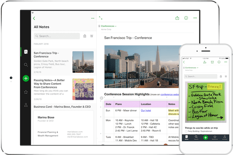Check the Ferry Building / Exploratorium checkbox
This screenshot has width=233, height=155.
click(x=186, y=132)
